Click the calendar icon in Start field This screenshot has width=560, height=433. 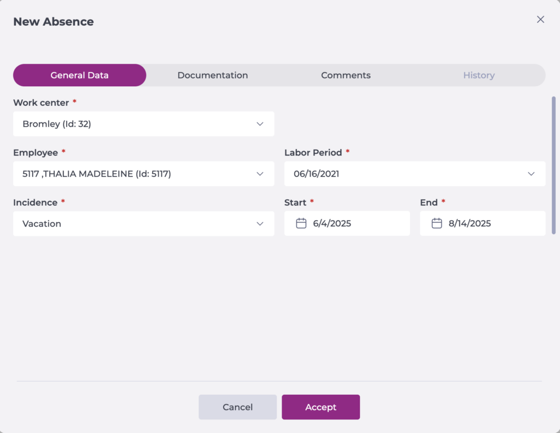pyautogui.click(x=301, y=223)
